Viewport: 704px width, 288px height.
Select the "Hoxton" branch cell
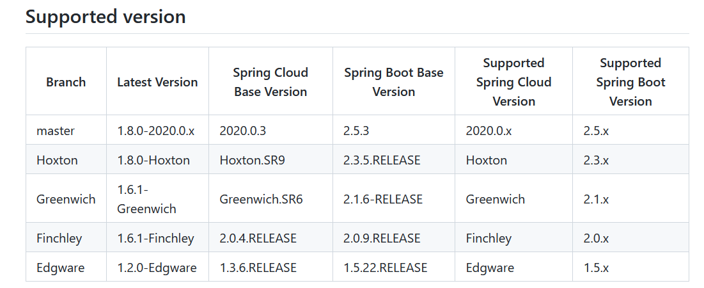(57, 160)
